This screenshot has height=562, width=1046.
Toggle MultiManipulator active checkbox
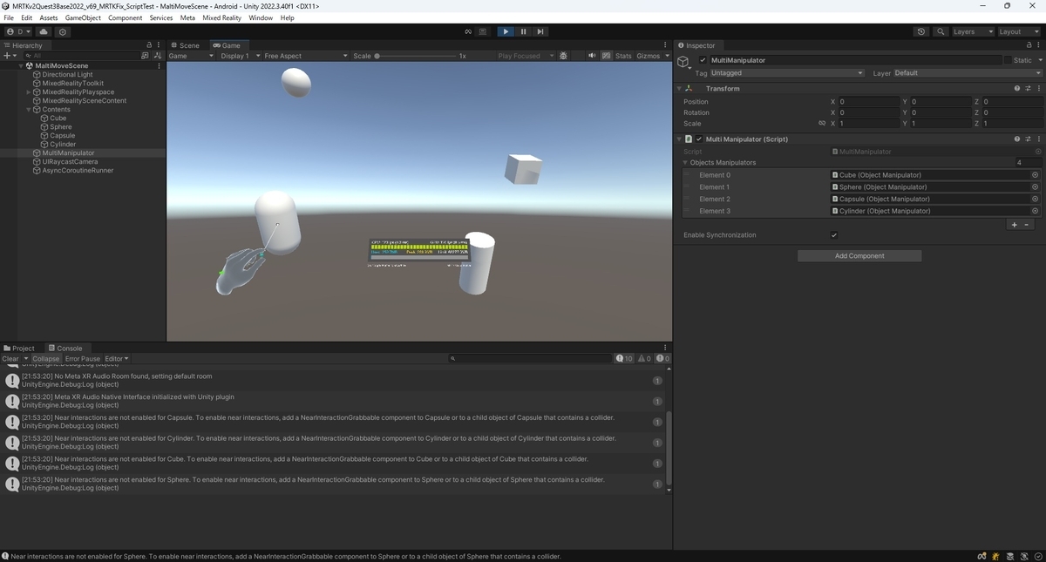tap(703, 60)
